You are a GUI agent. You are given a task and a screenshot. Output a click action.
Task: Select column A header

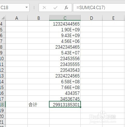[17, 18]
